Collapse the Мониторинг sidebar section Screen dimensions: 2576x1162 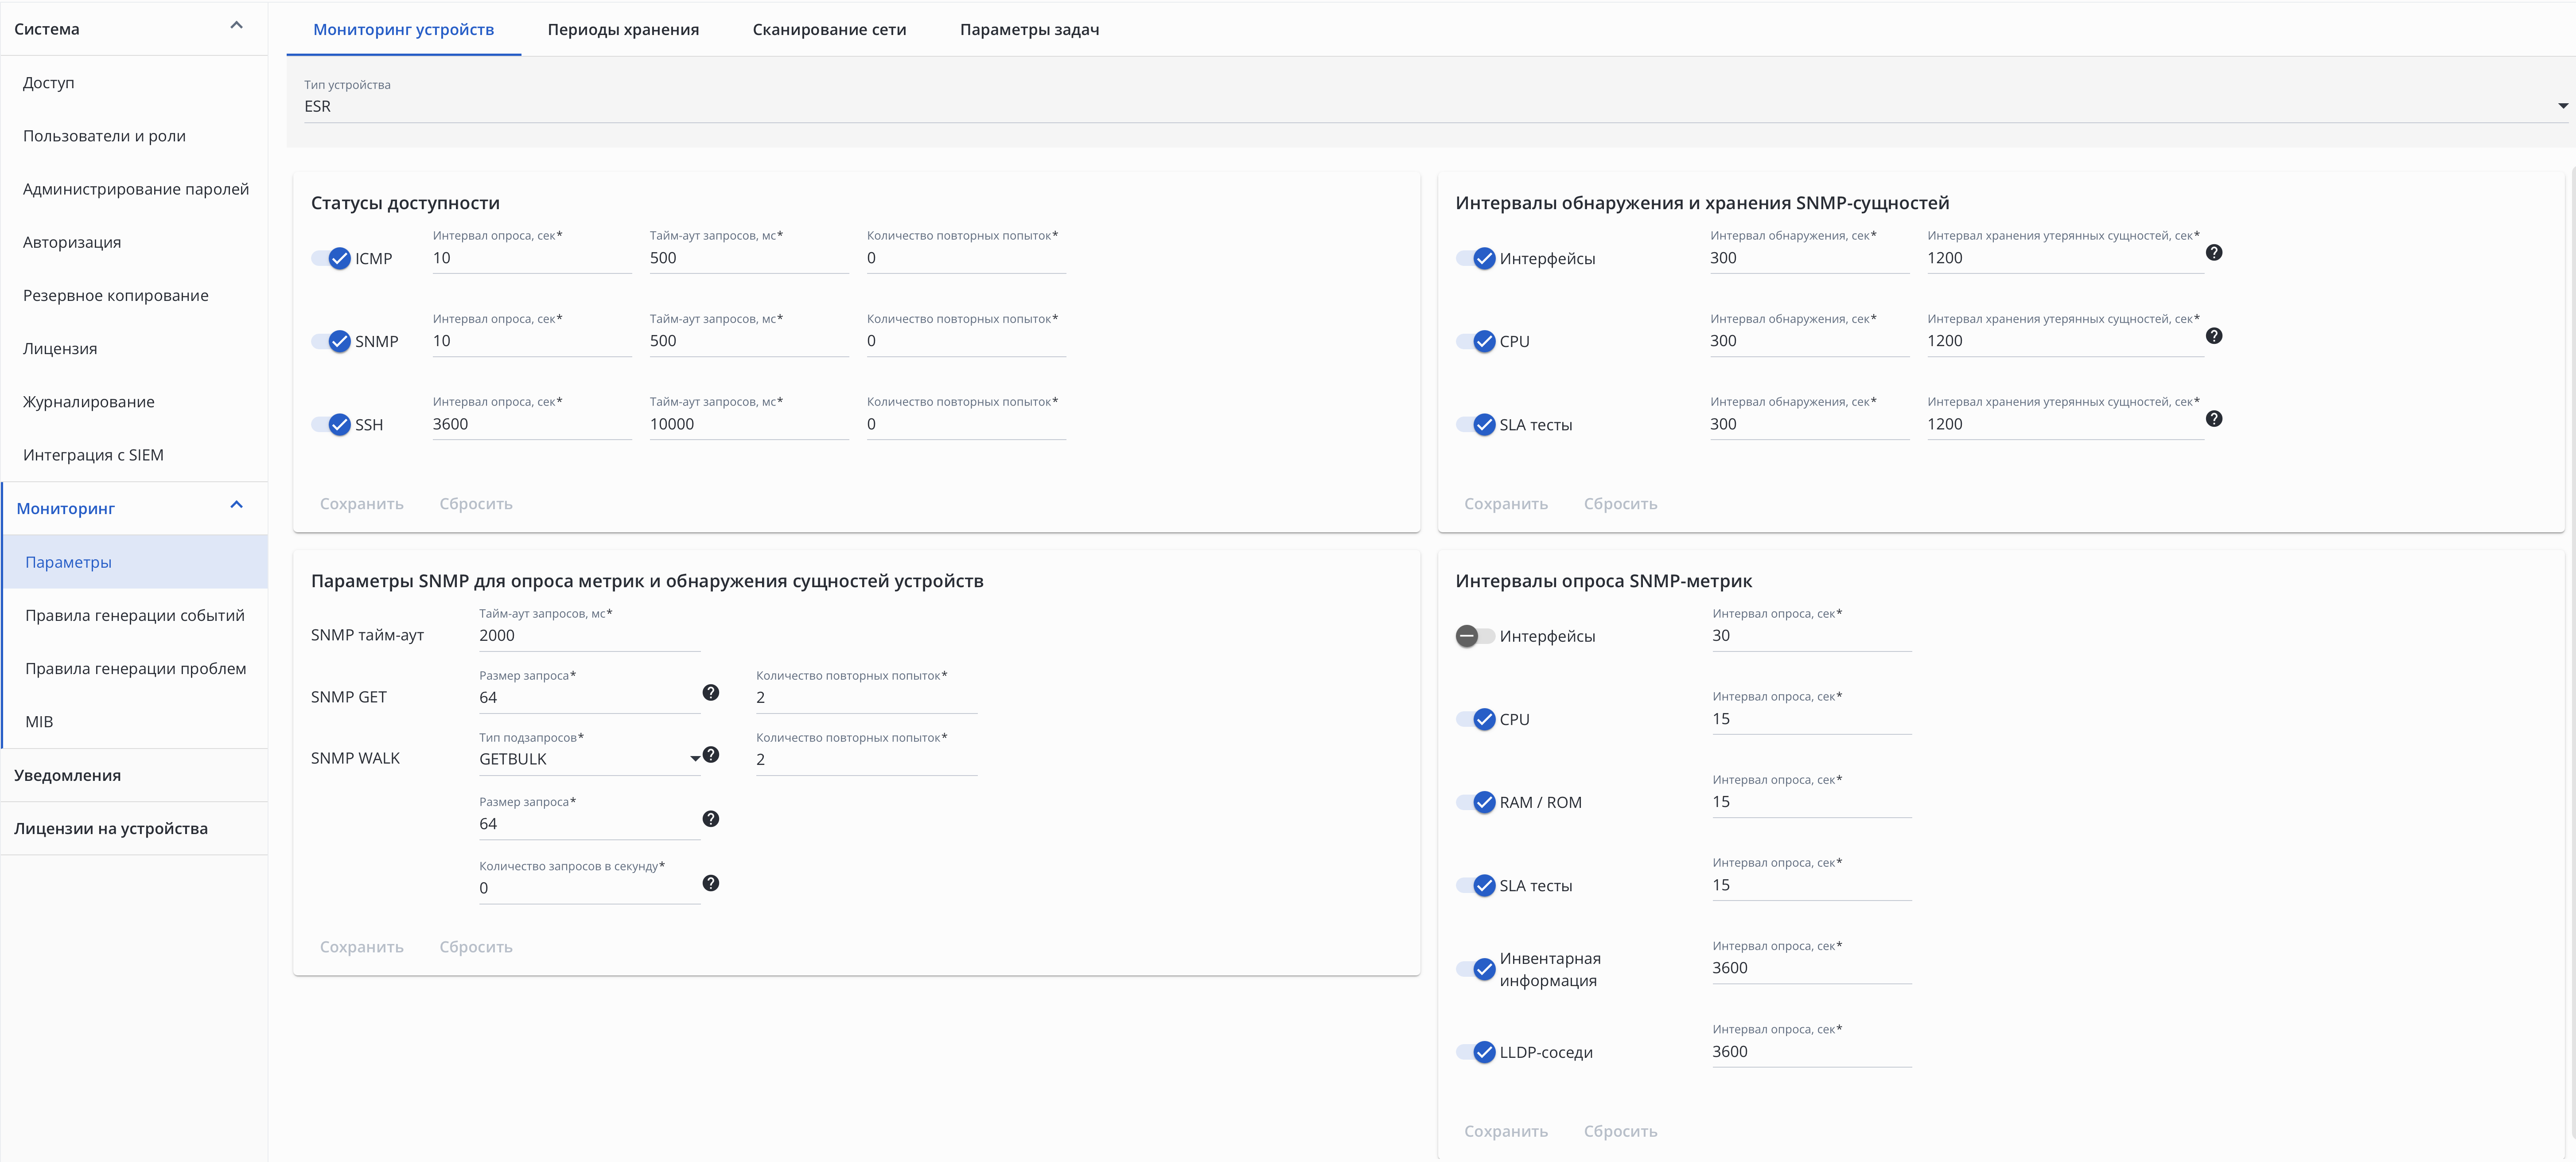[236, 505]
